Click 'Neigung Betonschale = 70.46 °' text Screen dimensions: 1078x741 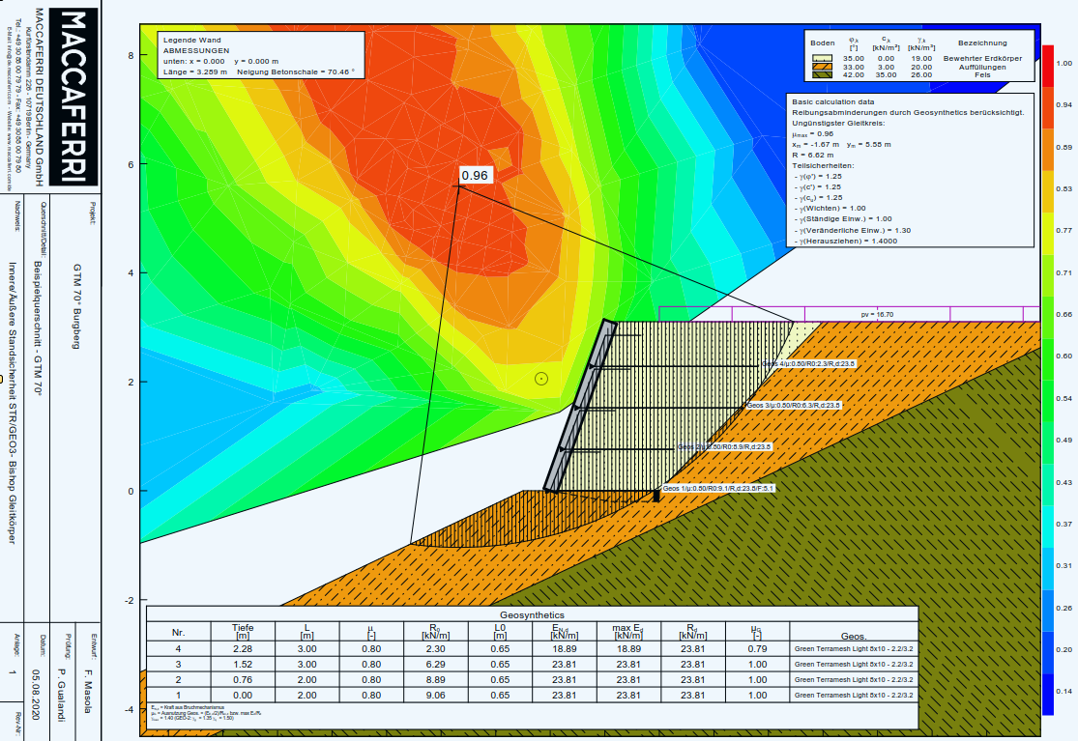tap(296, 71)
